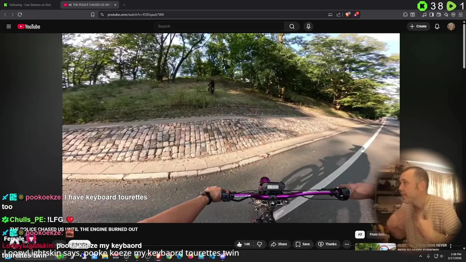
Task: Open network status in system tray
Action: pos(436,256)
